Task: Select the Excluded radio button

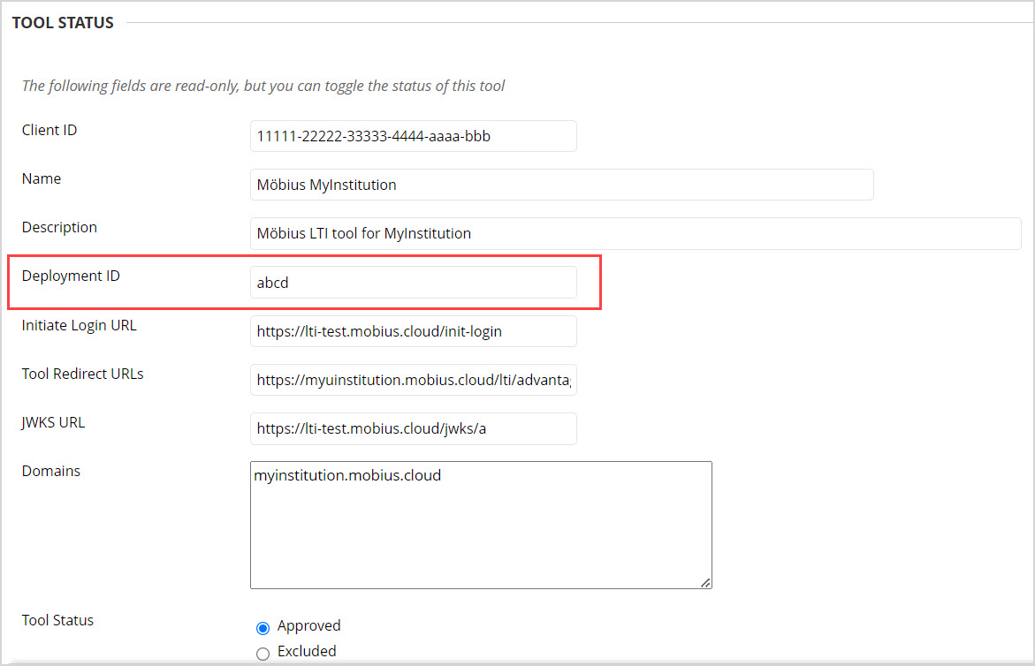Action: (263, 652)
